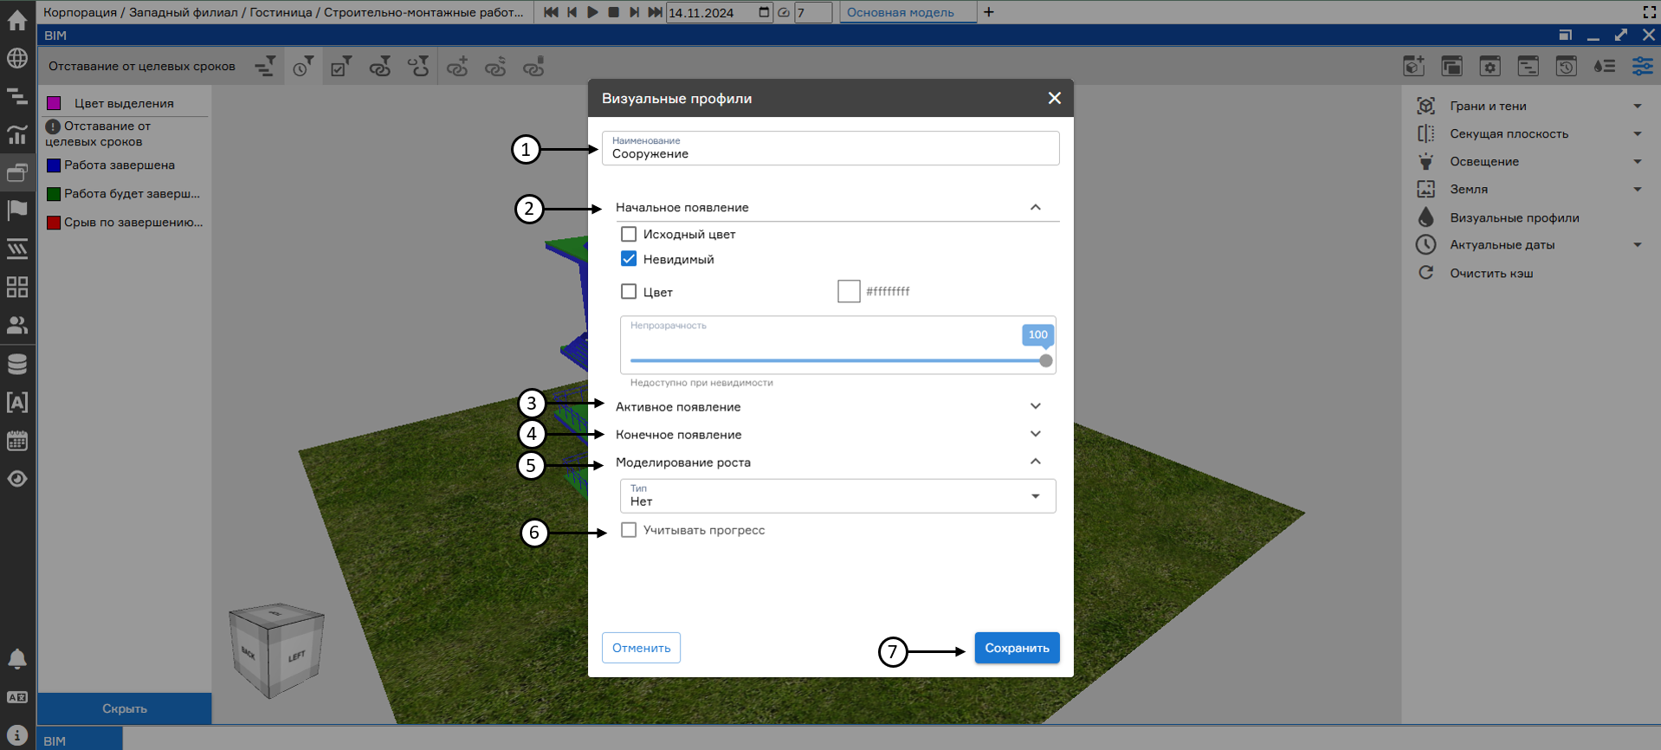Click the Скрыть button in legend panel
This screenshot has width=1661, height=750.
(x=125, y=708)
